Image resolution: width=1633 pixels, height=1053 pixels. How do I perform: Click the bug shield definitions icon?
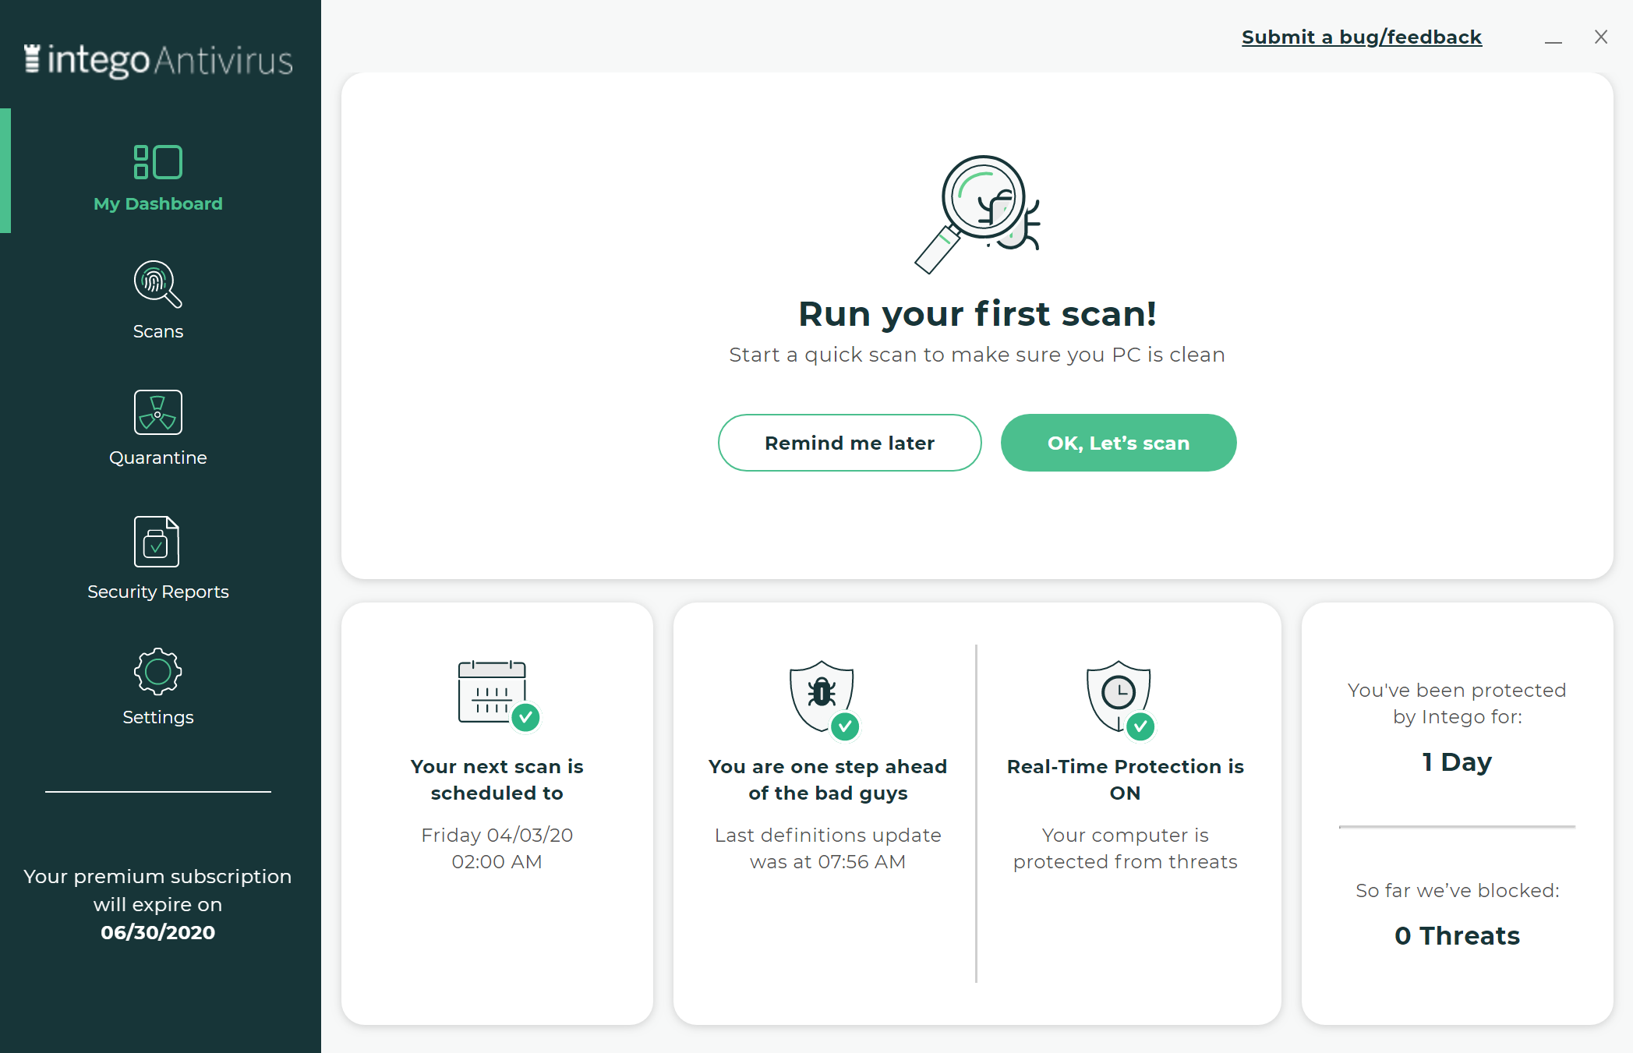click(824, 700)
